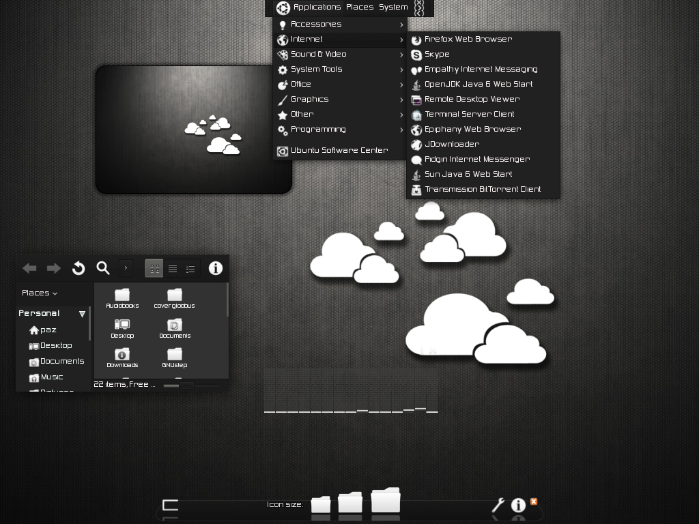Viewport: 699px width, 524px height.
Task: Click the Graphics paintbrush icon
Action: pos(283,100)
